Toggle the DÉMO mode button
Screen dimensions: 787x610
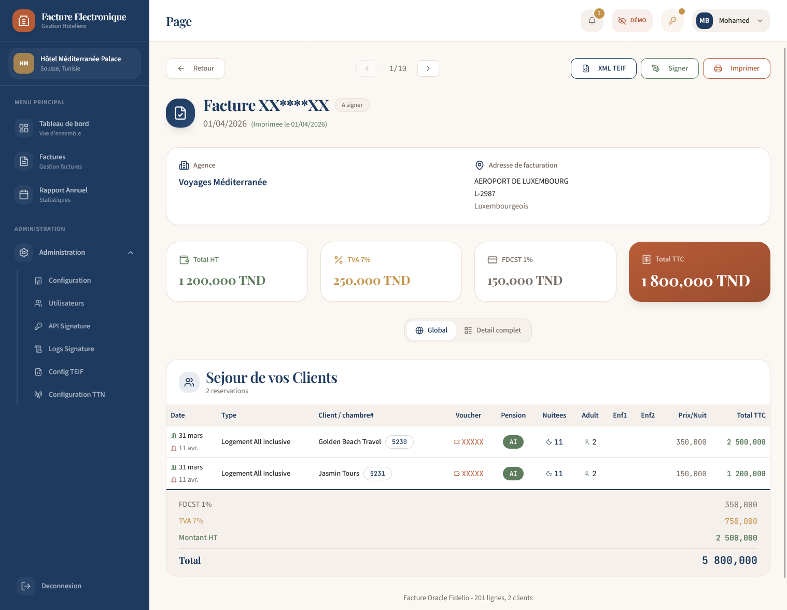pos(632,21)
